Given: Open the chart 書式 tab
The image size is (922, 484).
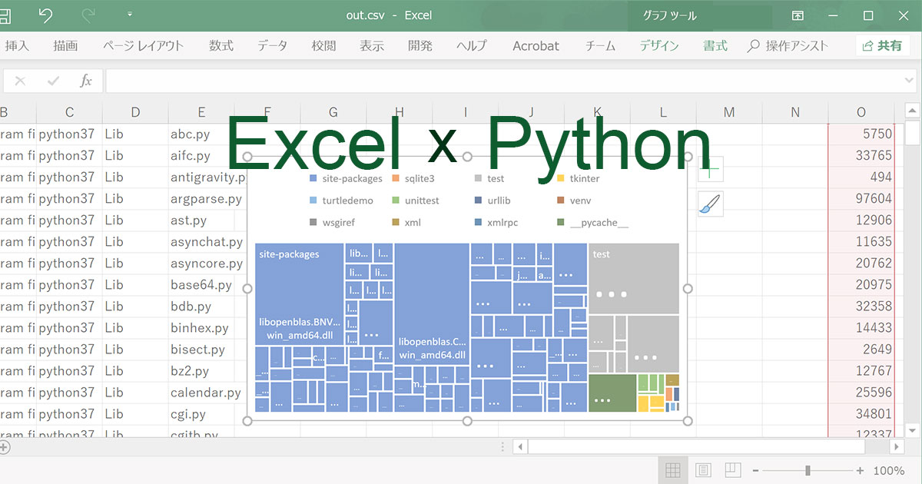Looking at the screenshot, I should [715, 46].
